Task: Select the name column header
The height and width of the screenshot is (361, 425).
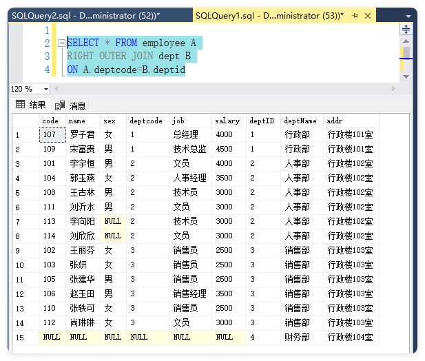Action: click(x=83, y=121)
